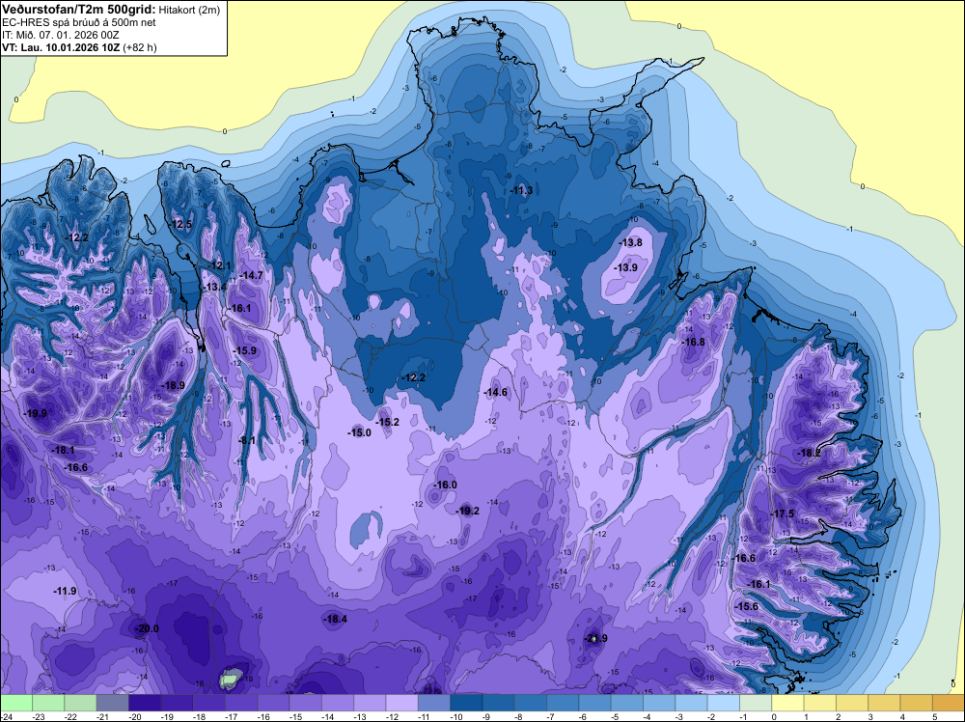Screen dimensions: 965x722
Task: Click the -18.2 temperature value
Action: click(x=809, y=453)
